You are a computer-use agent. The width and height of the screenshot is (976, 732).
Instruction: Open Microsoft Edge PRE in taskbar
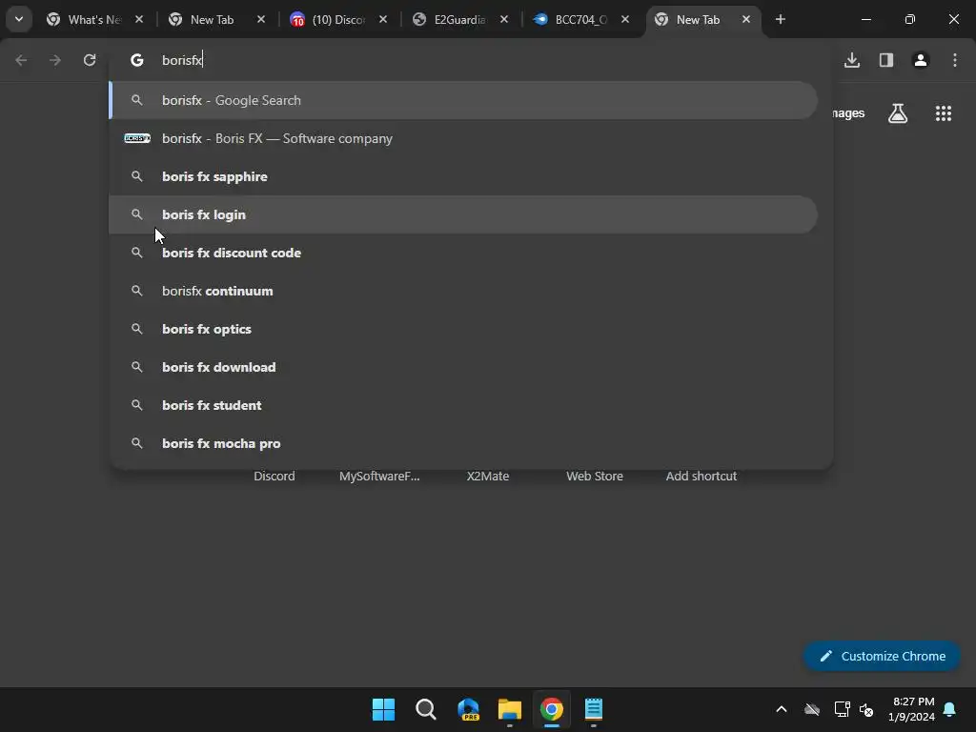pyautogui.click(x=468, y=709)
